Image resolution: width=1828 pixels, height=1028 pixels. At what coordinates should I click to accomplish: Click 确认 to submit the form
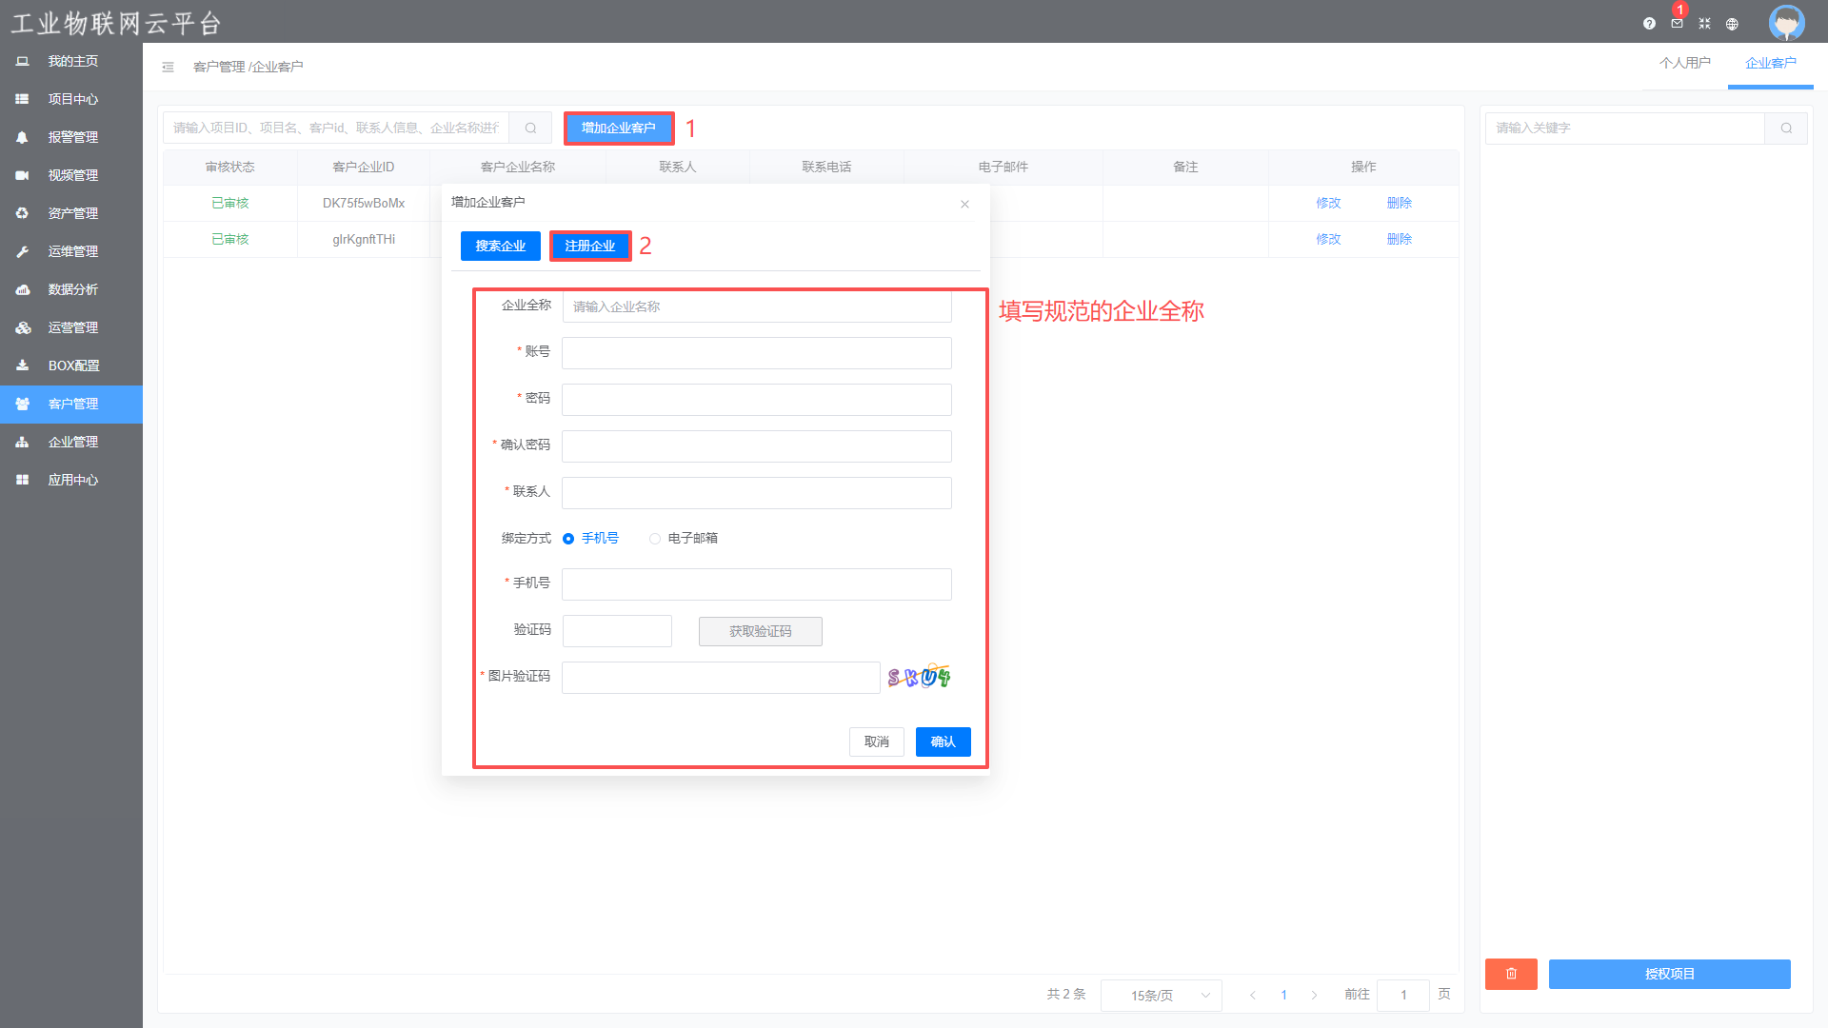(943, 741)
